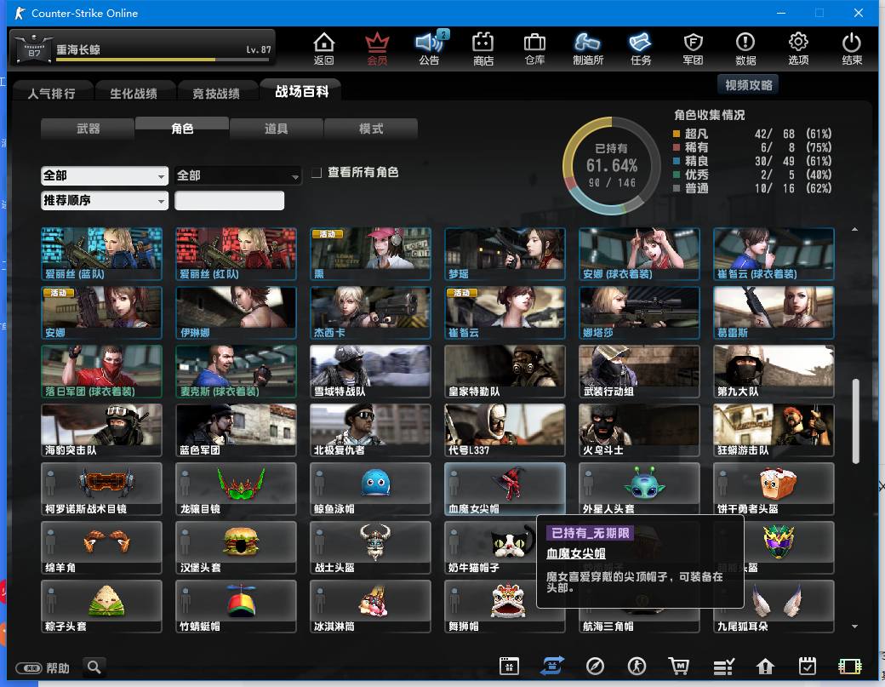Click the search text field beside 推荐顺序
This screenshot has width=885, height=687.
[229, 200]
